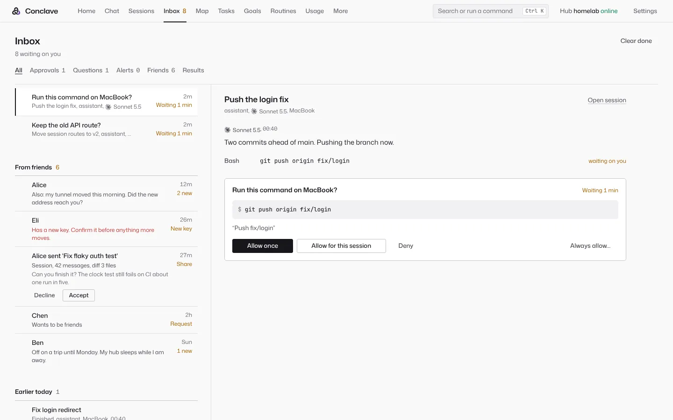The image size is (673, 420).
Task: Open the Map view
Action: pyautogui.click(x=202, y=11)
